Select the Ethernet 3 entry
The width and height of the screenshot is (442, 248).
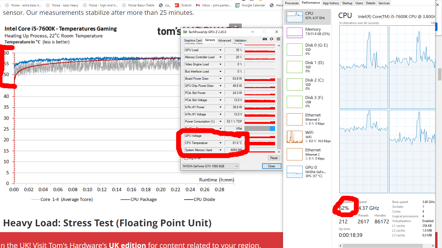click(308, 119)
